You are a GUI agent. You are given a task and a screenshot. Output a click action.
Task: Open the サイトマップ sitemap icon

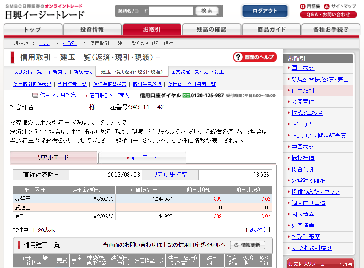tap(327, 6)
